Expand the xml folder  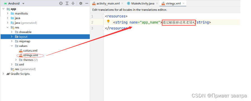pyautogui.click(x=12, y=64)
